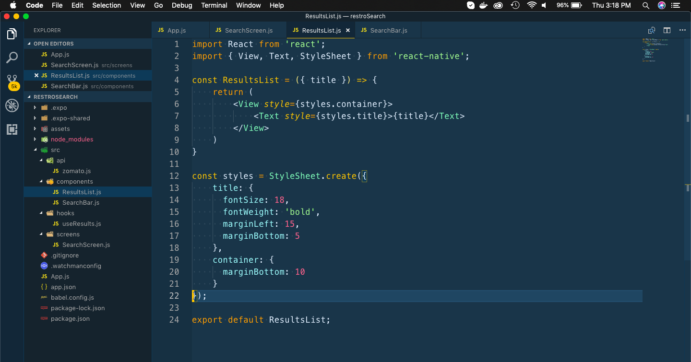Open the editor more actions menu
Viewport: 691px width, 362px height.
tap(682, 30)
